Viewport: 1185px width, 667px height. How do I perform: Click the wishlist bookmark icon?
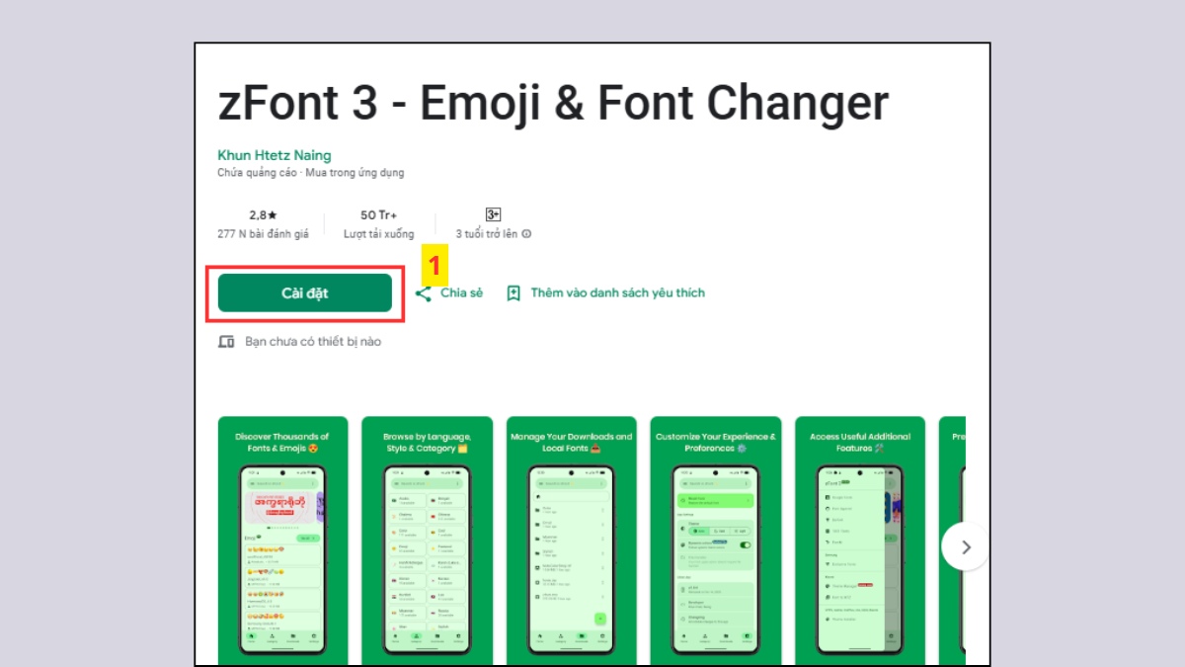pos(513,293)
